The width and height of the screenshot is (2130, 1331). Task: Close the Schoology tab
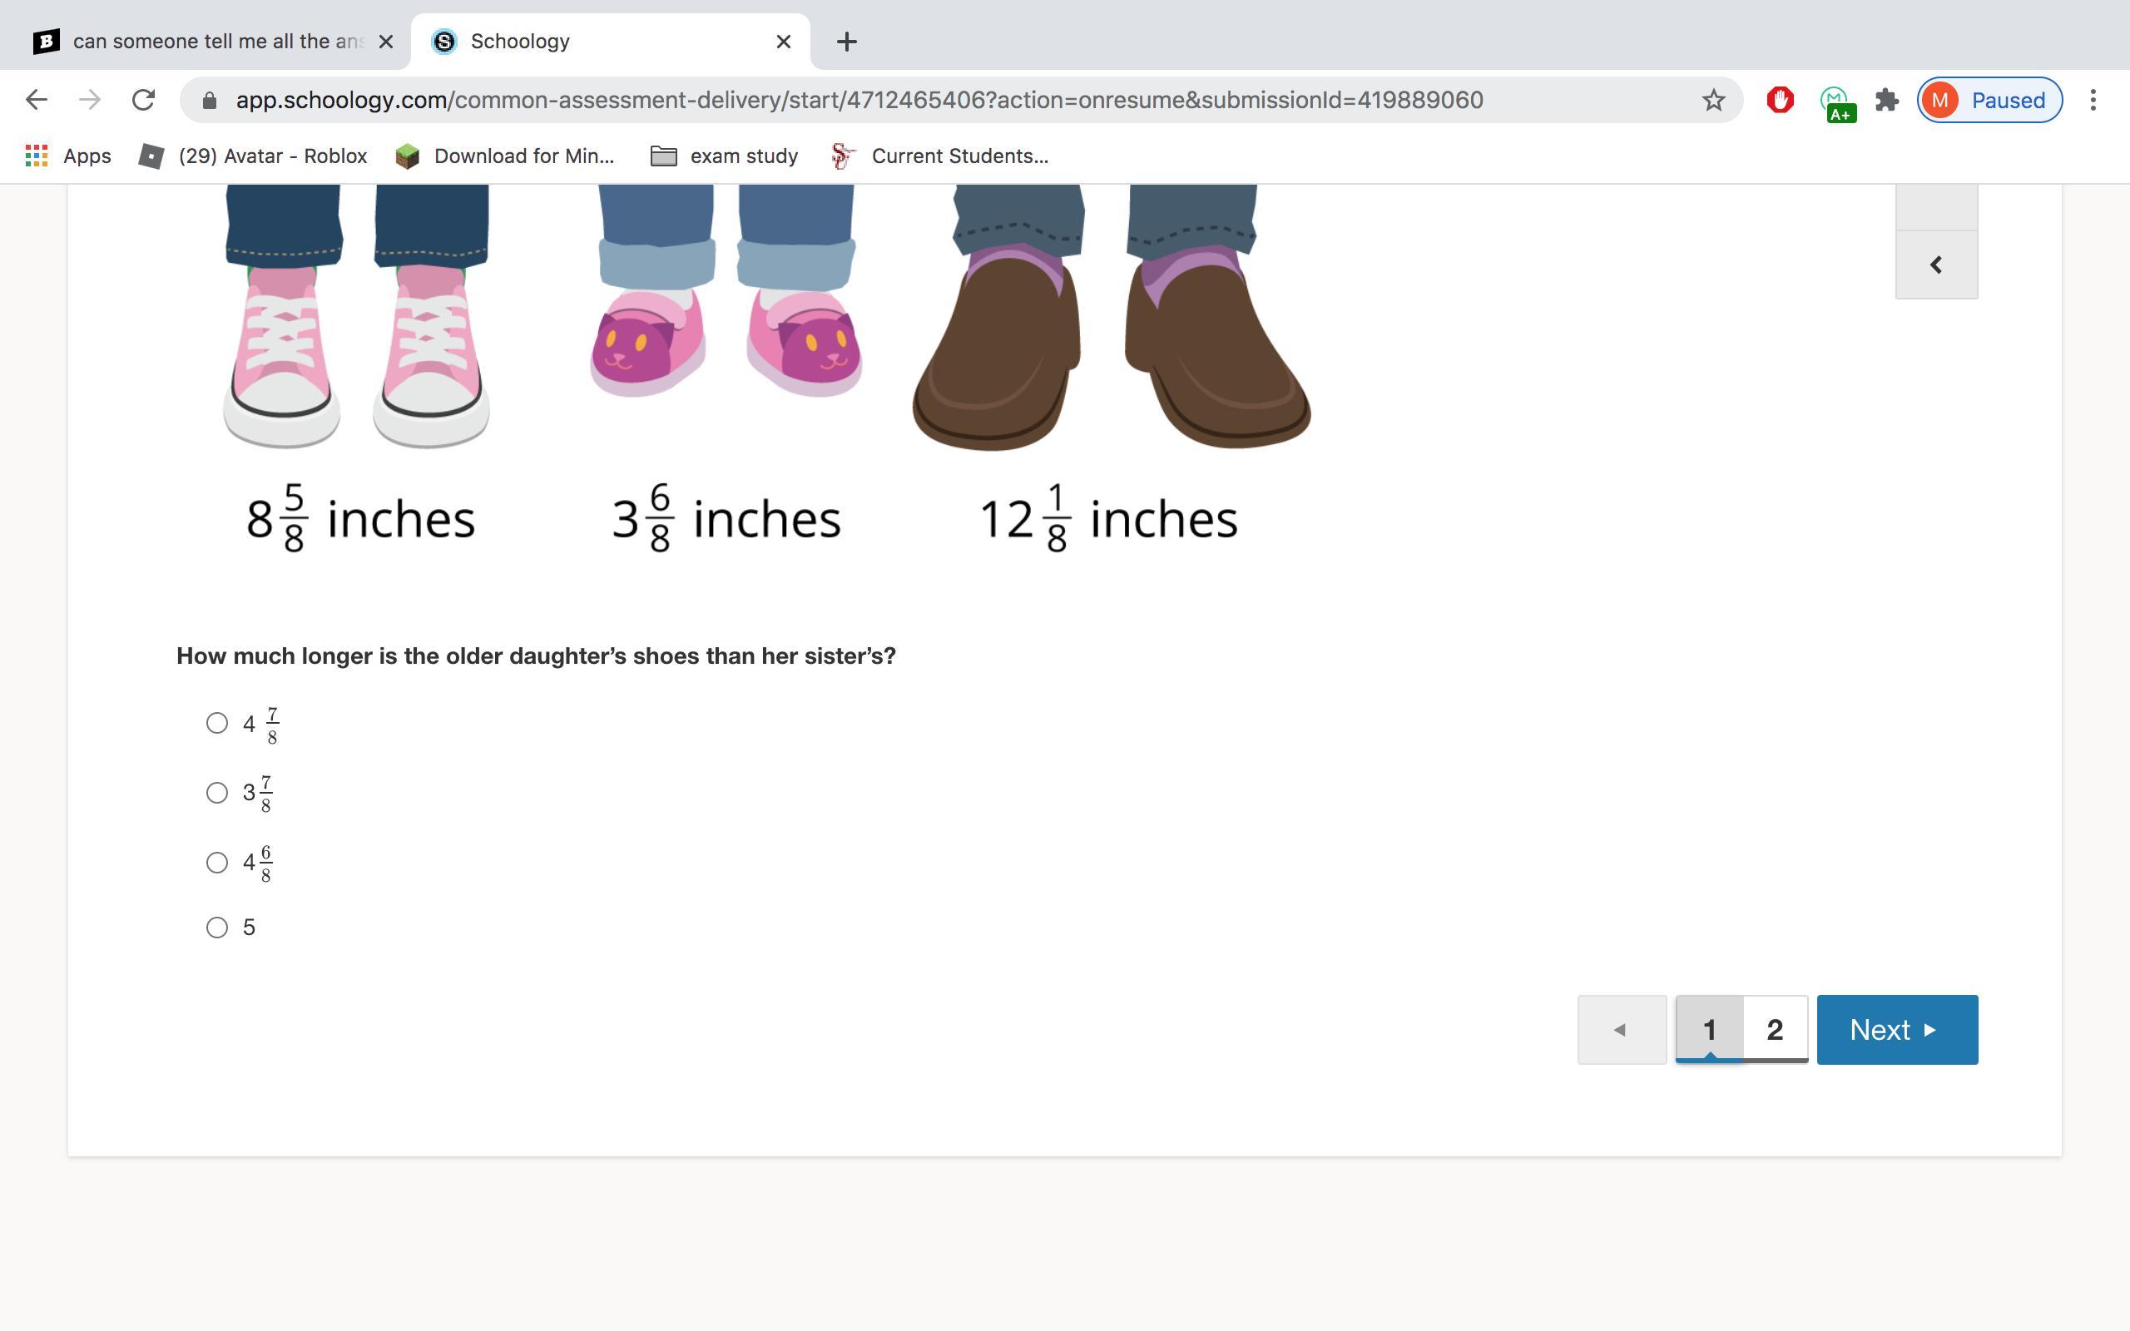click(783, 42)
